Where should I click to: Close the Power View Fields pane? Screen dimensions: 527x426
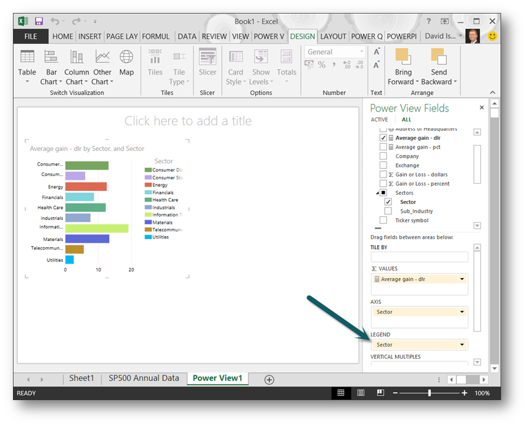tap(481, 107)
